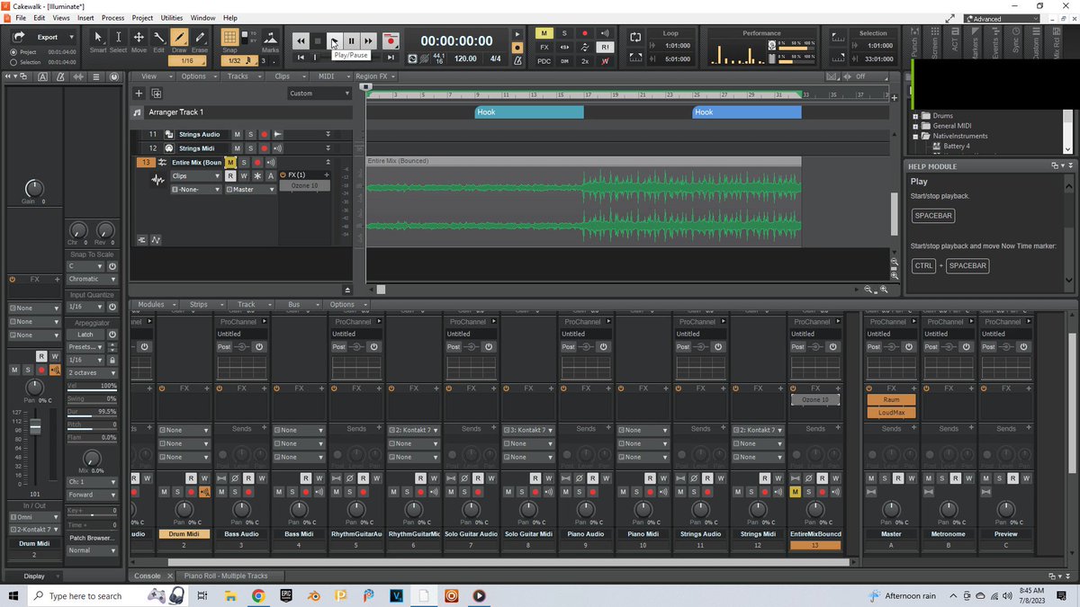Image resolution: width=1080 pixels, height=607 pixels.
Task: Switch to Piano Roll - Multiple Tracks tab
Action: coord(225,576)
